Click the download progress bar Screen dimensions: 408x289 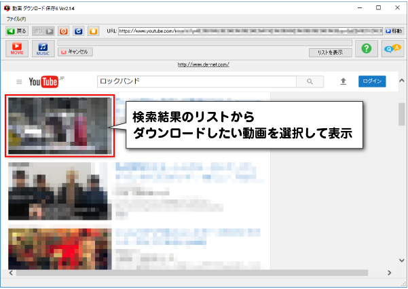[x=205, y=43]
